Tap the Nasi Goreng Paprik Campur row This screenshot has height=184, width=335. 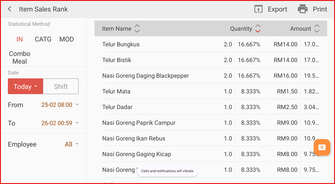pyautogui.click(x=167, y=123)
